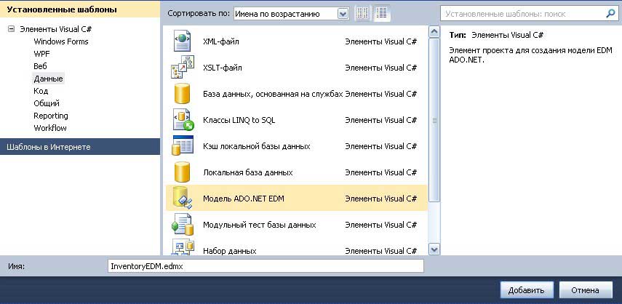Viewport: 622px width, 304px height.
Task: Click the Добавить button
Action: 527,290
